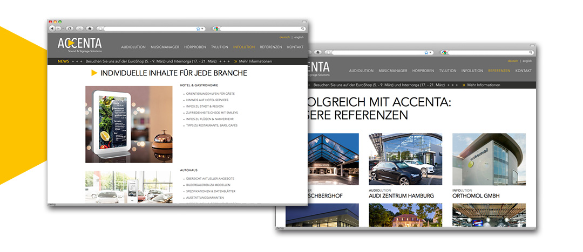Open MUSICMANAGER menu in left window
The height and width of the screenshot is (252, 583).
click(x=165, y=47)
